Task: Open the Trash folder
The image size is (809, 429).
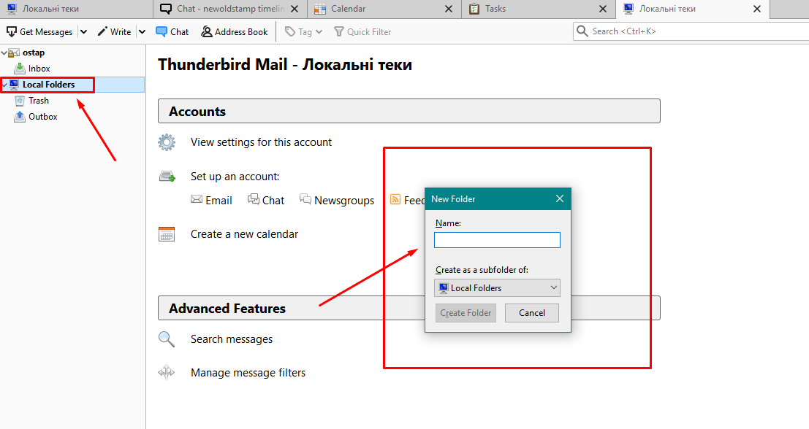Action: coord(39,101)
